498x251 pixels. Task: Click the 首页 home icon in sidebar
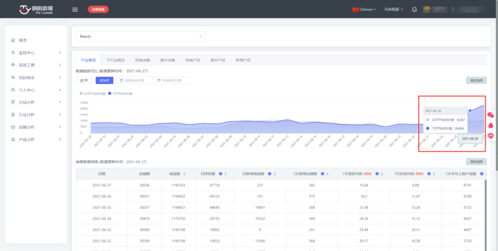pos(13,40)
